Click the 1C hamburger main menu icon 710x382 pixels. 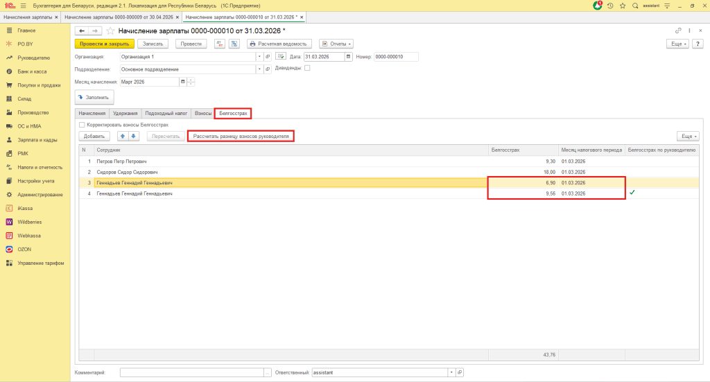point(23,6)
